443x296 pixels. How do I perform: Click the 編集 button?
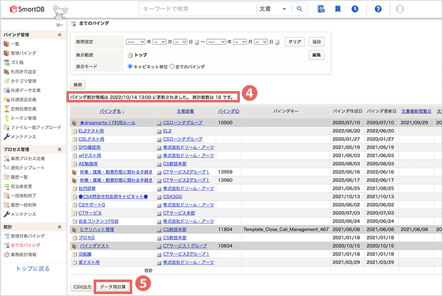click(316, 55)
